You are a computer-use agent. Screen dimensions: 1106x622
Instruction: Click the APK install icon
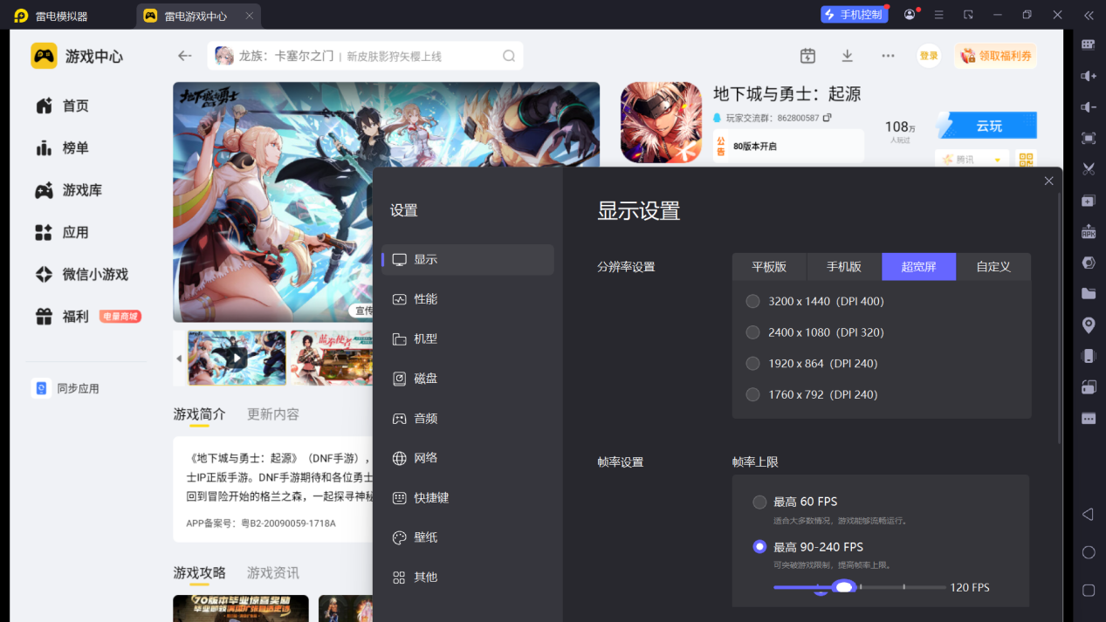[x=1089, y=231]
